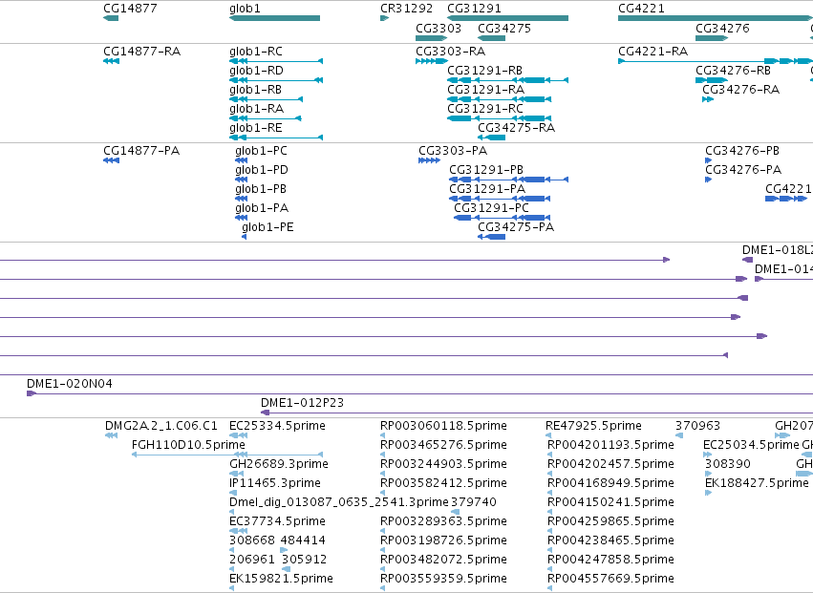Open the CG14877-RA transcript
The width and height of the screenshot is (813, 593).
click(x=142, y=52)
